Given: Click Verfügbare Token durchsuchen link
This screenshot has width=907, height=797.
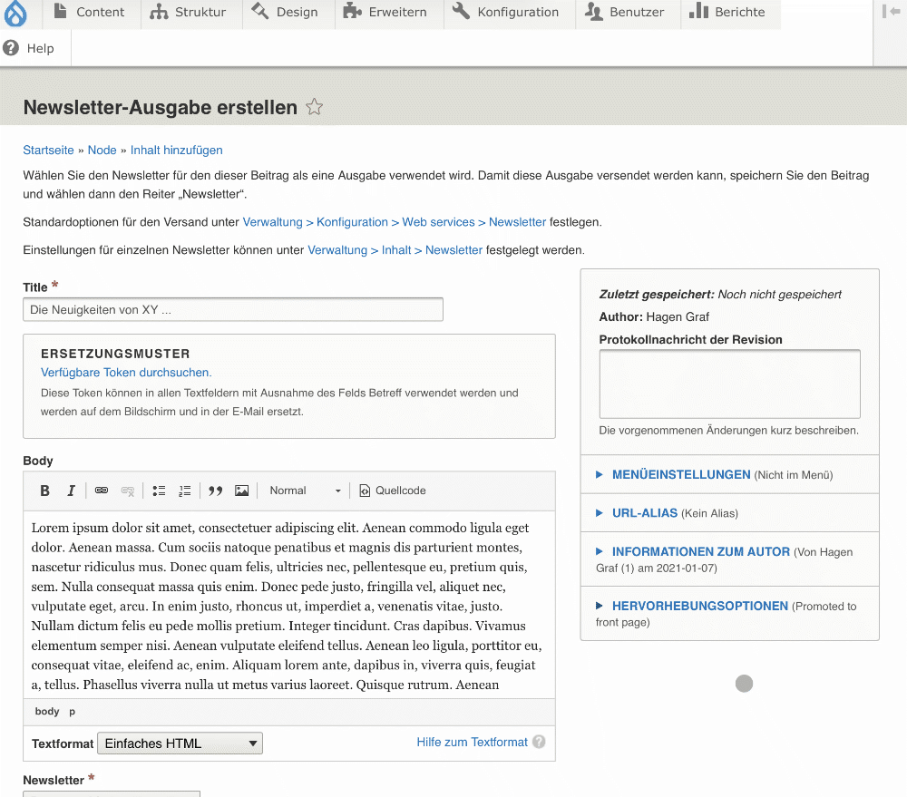Looking at the screenshot, I should [126, 373].
